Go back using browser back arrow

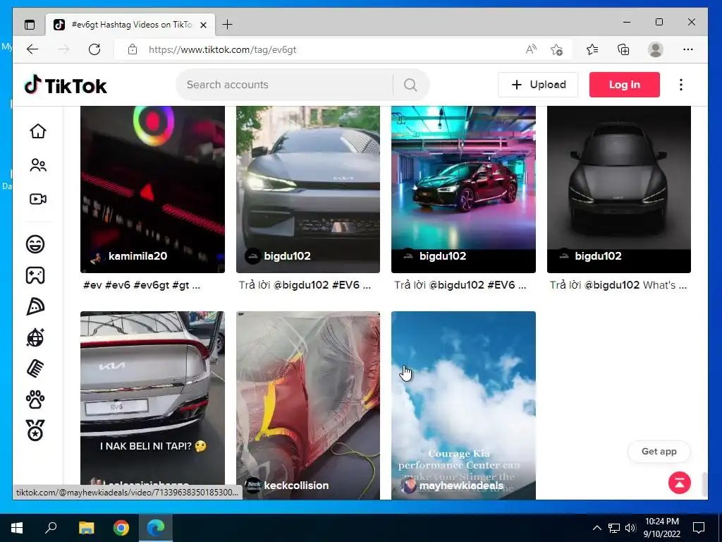(x=32, y=49)
